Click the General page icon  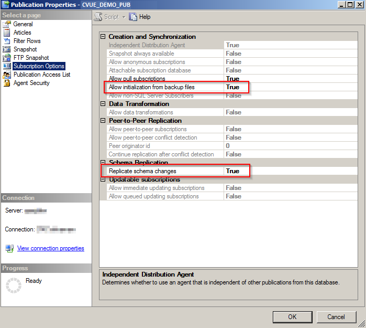[x=7, y=24]
